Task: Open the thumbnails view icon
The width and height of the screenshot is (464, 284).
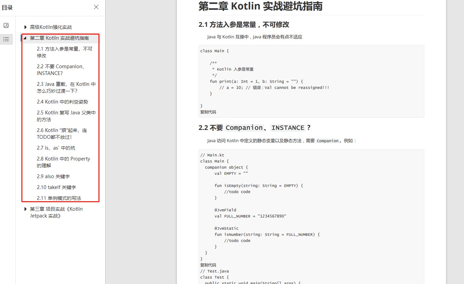Action: [6, 25]
